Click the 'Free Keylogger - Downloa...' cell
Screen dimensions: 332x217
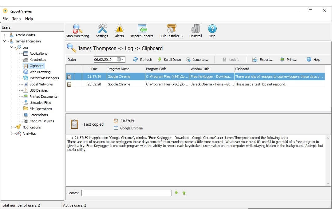click(x=212, y=77)
